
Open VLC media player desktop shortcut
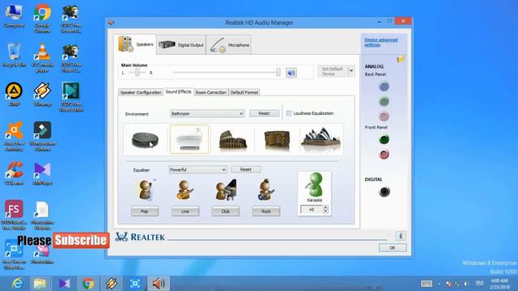[42, 57]
